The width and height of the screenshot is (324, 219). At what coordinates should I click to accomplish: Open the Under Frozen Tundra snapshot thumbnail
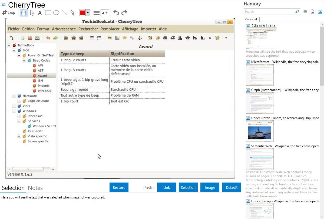point(260,131)
